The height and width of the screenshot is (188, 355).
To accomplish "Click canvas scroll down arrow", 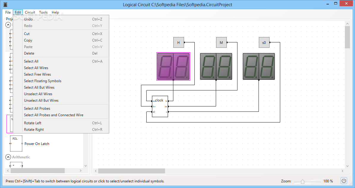I will [347, 166].
